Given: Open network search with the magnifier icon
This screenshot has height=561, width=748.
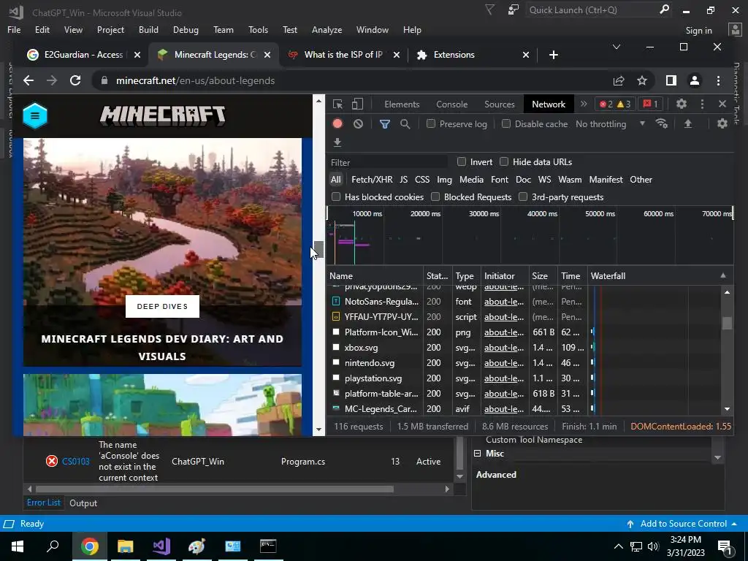Looking at the screenshot, I should point(405,124).
